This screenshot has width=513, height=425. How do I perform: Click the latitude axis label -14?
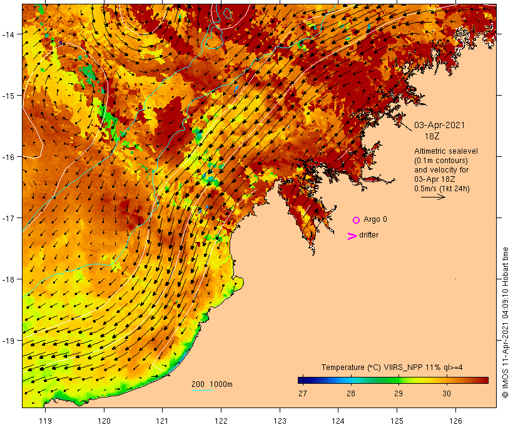tap(8, 34)
